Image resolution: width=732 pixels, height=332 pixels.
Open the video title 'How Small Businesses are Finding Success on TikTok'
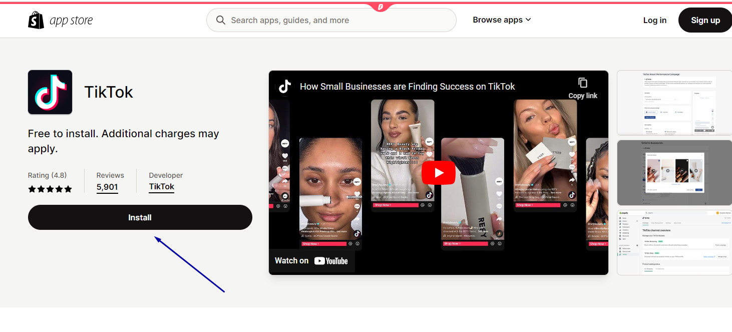click(x=408, y=87)
